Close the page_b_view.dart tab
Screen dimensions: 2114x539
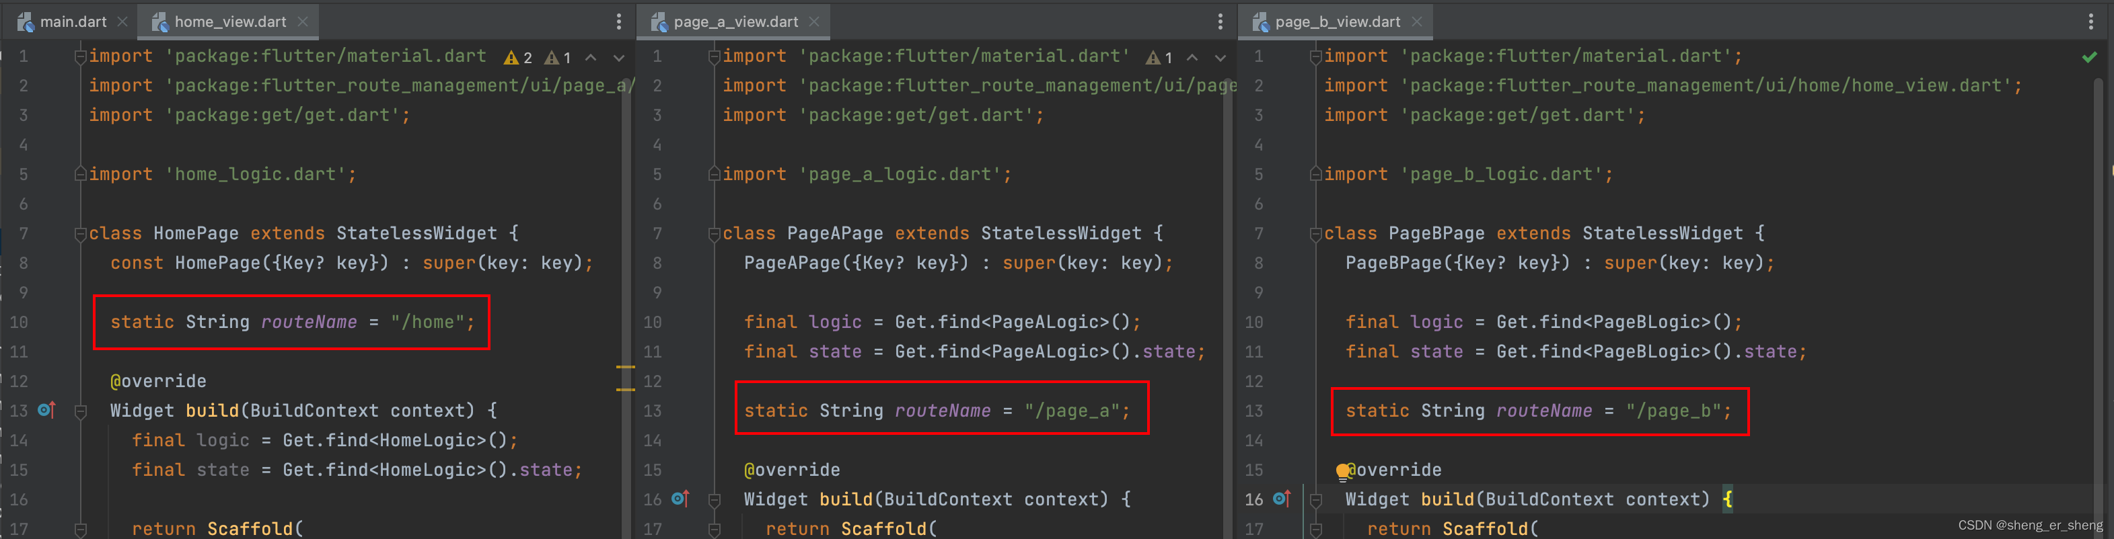click(1416, 22)
